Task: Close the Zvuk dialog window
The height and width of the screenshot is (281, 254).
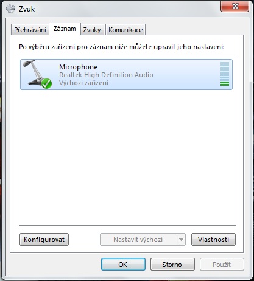Action: pos(235,6)
